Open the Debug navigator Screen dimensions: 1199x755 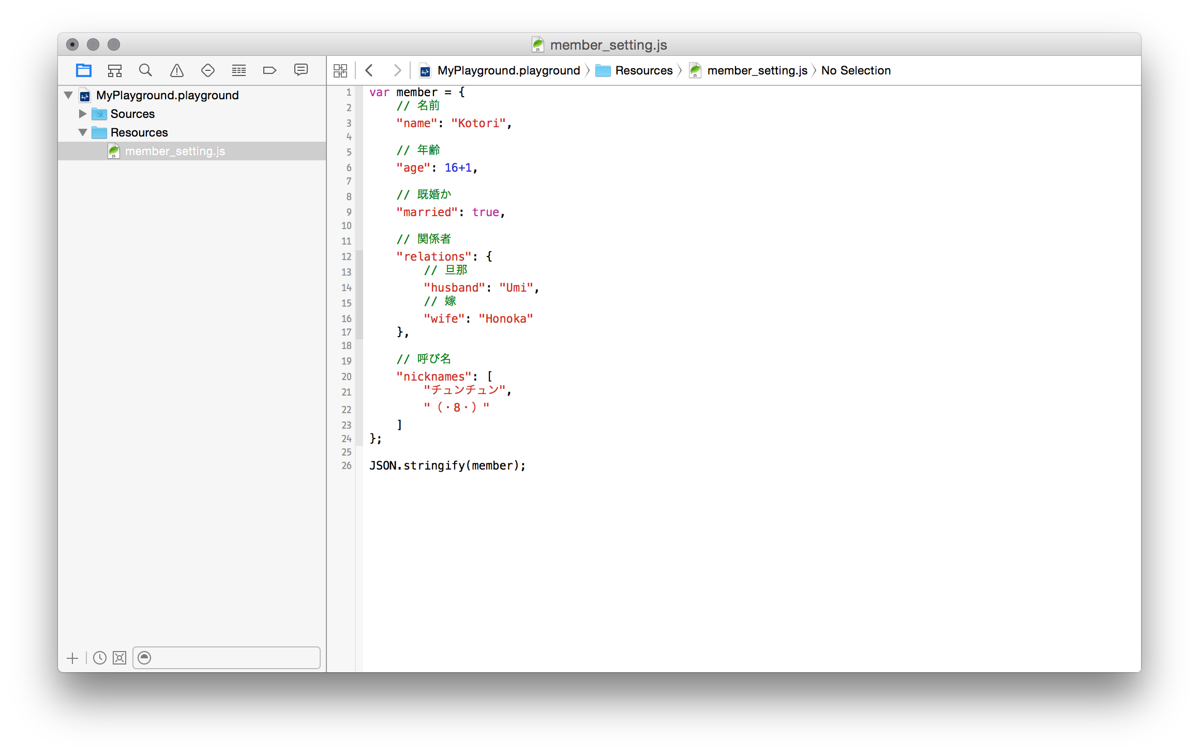pyautogui.click(x=238, y=70)
